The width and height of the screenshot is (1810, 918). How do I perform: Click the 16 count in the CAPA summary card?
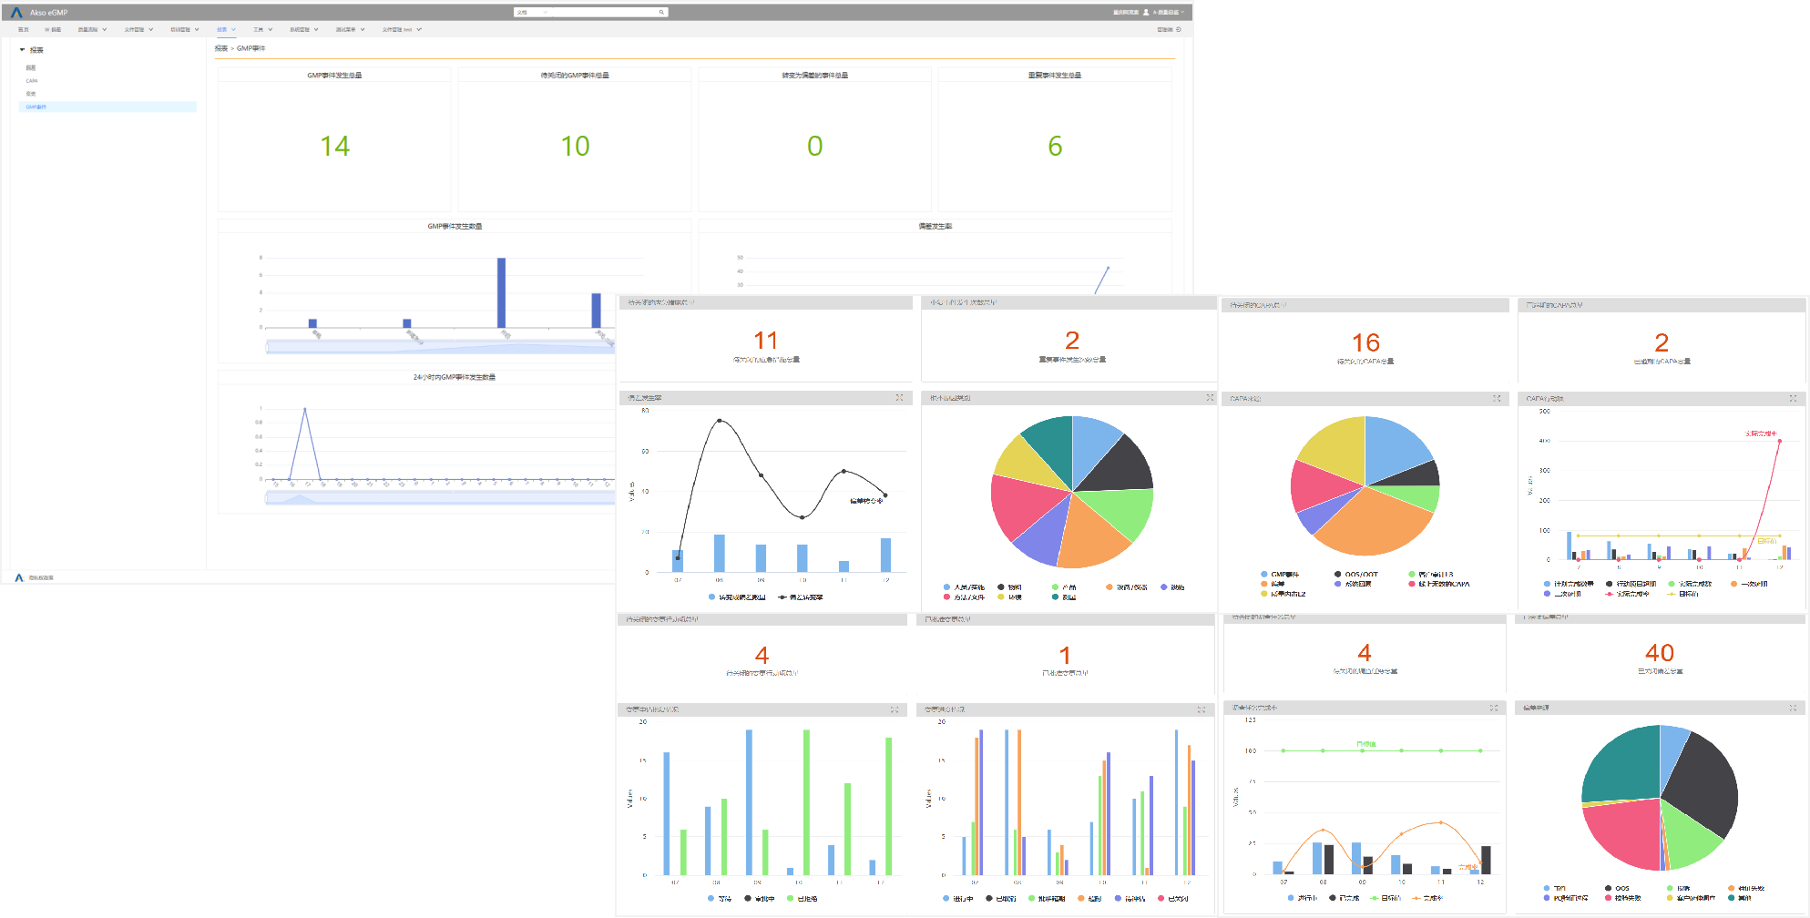[1365, 342]
